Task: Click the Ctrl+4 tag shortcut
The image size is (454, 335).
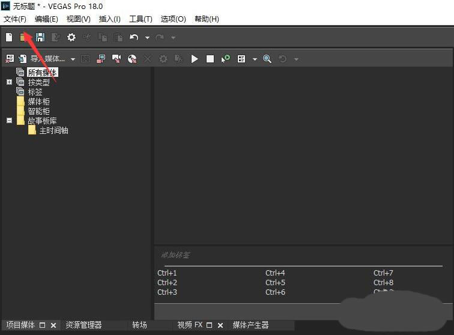Action: pyautogui.click(x=275, y=273)
